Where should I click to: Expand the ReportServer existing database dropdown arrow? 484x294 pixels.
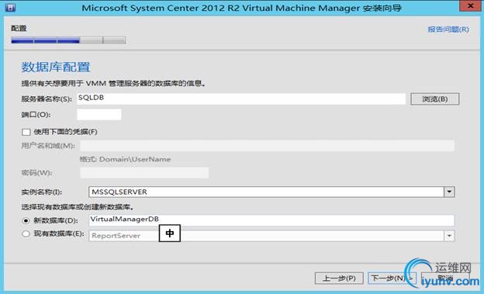[449, 236]
